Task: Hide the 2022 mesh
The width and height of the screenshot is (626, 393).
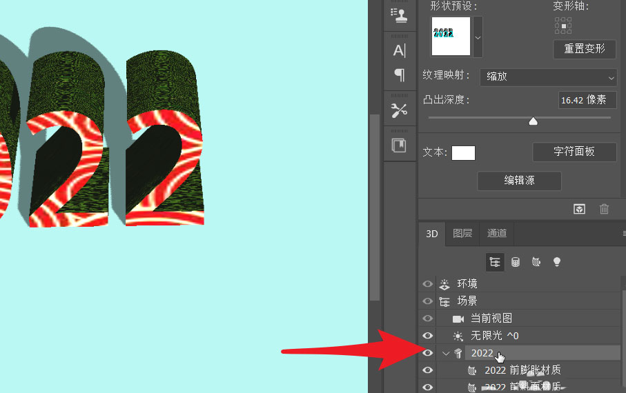Action: click(427, 353)
